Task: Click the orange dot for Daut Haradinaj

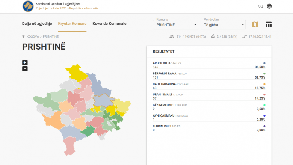Action: 264,84
